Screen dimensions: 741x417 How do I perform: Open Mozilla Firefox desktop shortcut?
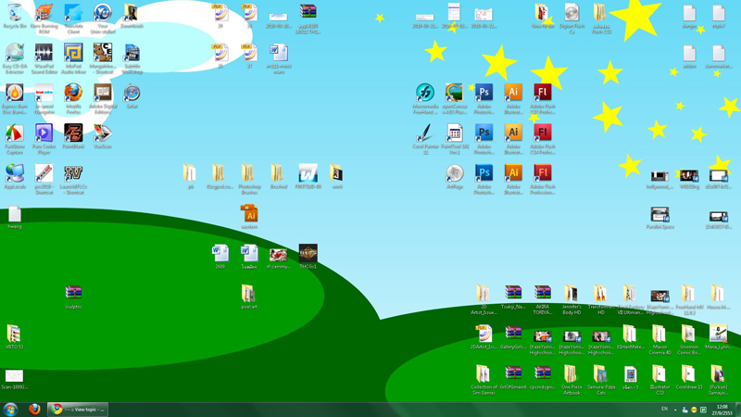73,99
